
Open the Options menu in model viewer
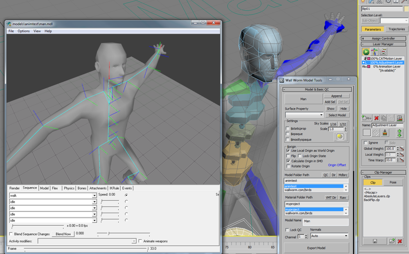coord(23,31)
